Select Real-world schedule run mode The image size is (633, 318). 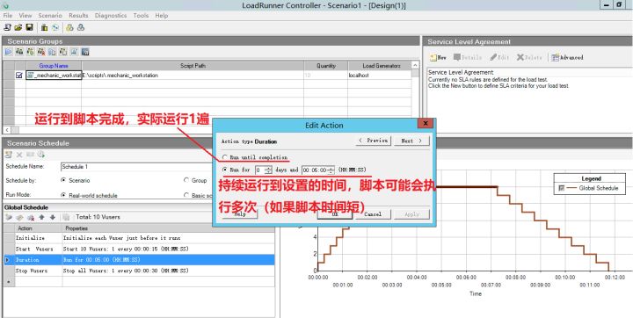[x=63, y=195]
